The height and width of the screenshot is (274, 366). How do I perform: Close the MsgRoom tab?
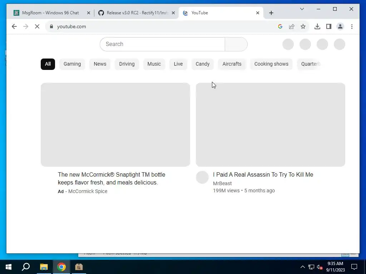[x=89, y=13]
